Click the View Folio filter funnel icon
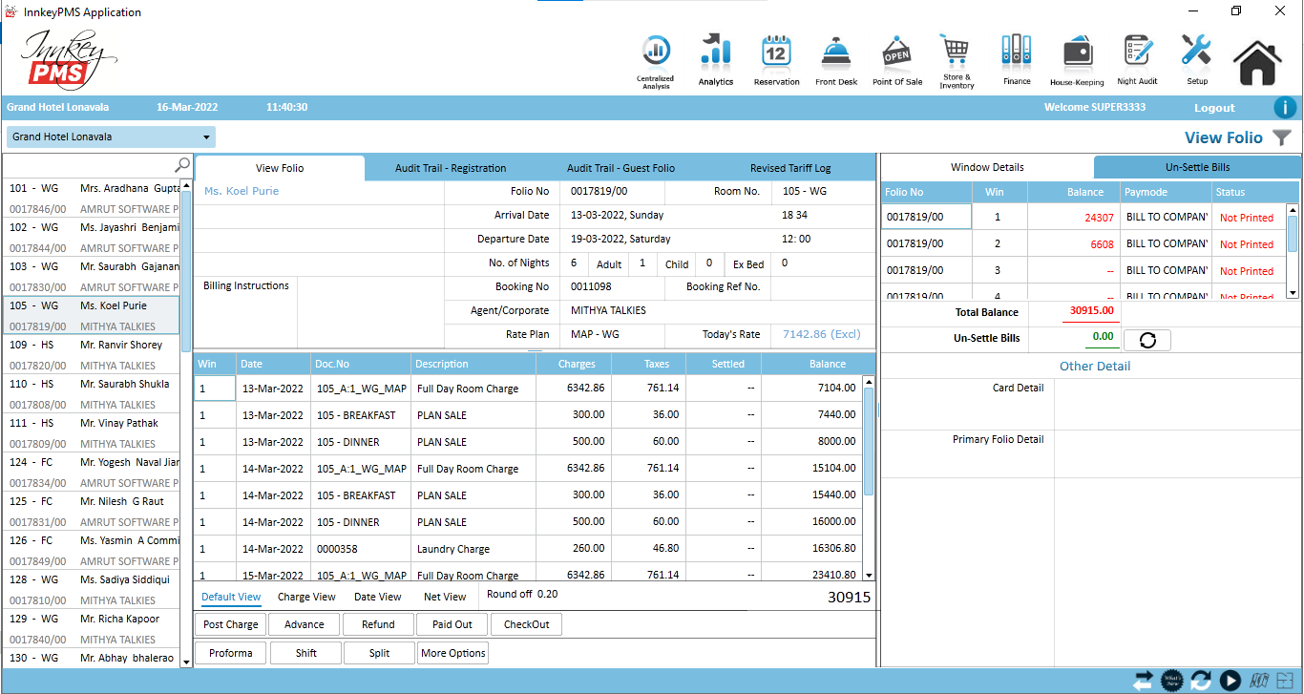Image resolution: width=1304 pixels, height=694 pixels. point(1282,137)
